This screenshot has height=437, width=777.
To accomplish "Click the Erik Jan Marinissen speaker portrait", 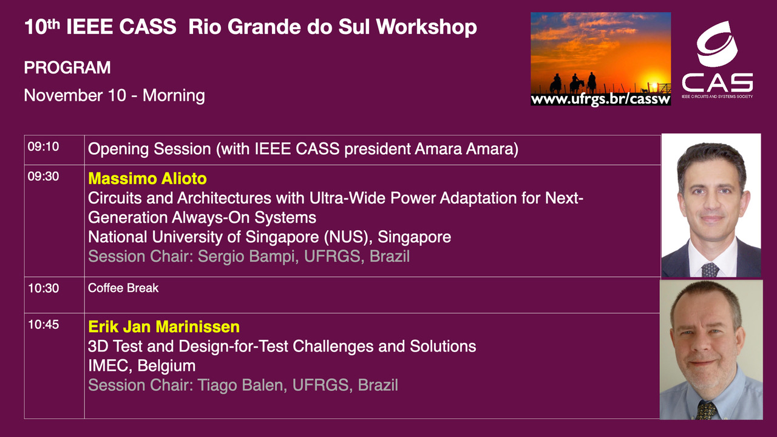I will (711, 349).
